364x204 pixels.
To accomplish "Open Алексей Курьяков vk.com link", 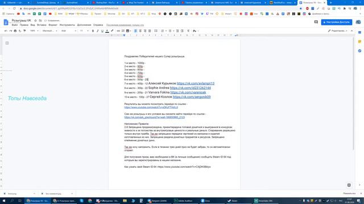I will coord(196,83).
